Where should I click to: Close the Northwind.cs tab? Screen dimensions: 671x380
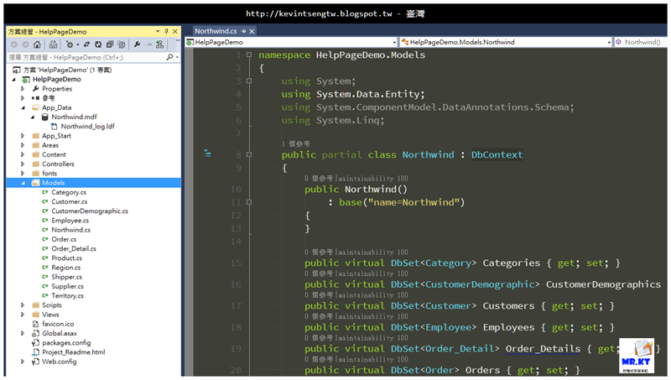[x=252, y=31]
